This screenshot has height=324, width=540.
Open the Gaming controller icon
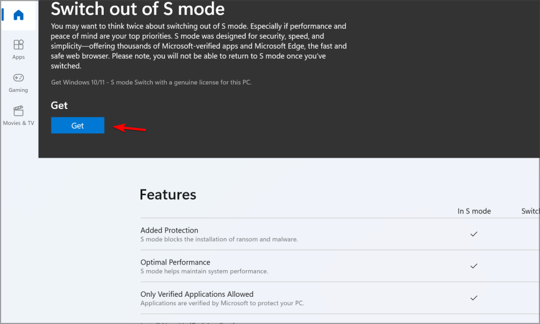19,78
